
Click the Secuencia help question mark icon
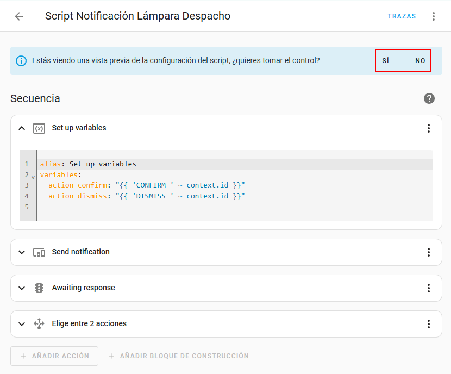[x=429, y=98]
